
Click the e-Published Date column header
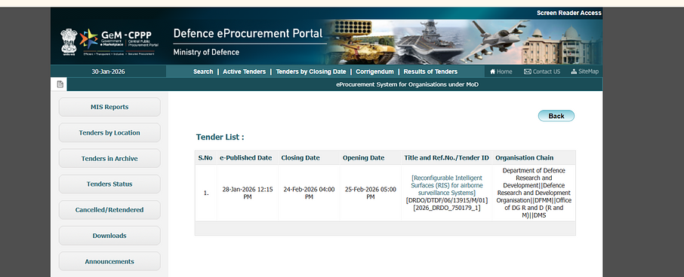tap(245, 158)
